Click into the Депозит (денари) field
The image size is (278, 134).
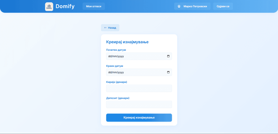coord(139,104)
